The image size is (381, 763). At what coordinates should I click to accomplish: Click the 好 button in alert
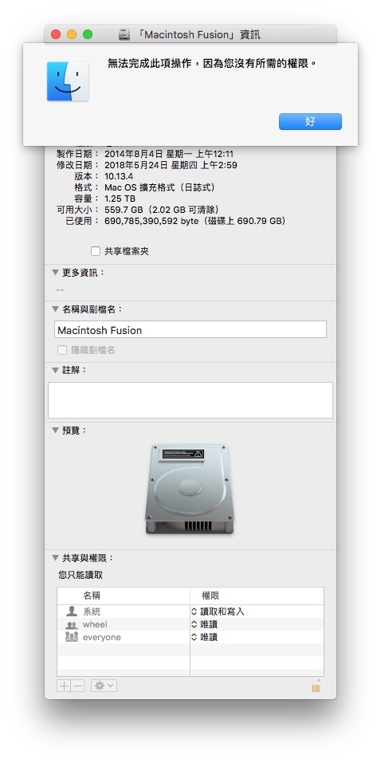[310, 122]
